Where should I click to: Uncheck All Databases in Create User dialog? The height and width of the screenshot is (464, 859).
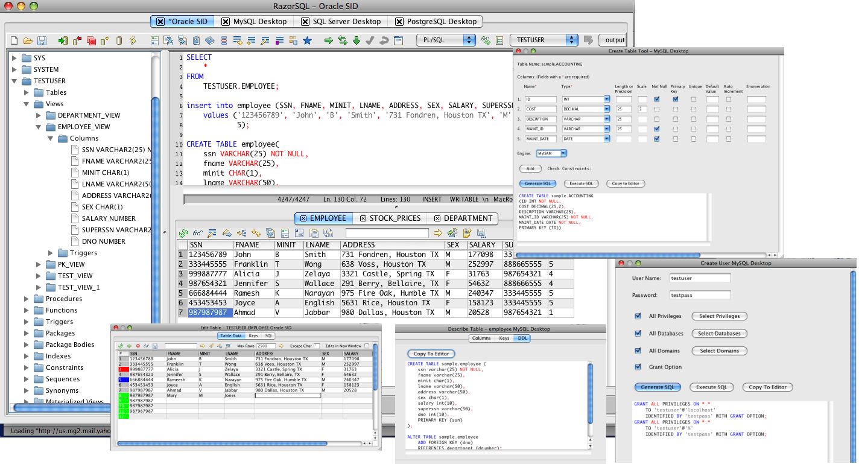tap(638, 333)
